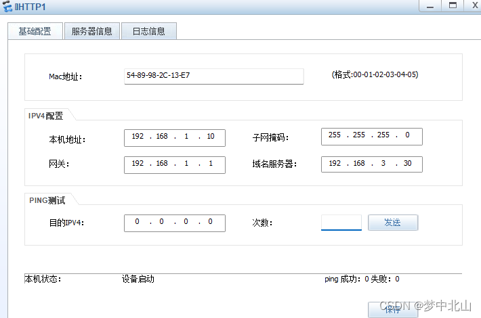Close the HTTP1 window
Screen dimensions: 481x318
(474, 6)
